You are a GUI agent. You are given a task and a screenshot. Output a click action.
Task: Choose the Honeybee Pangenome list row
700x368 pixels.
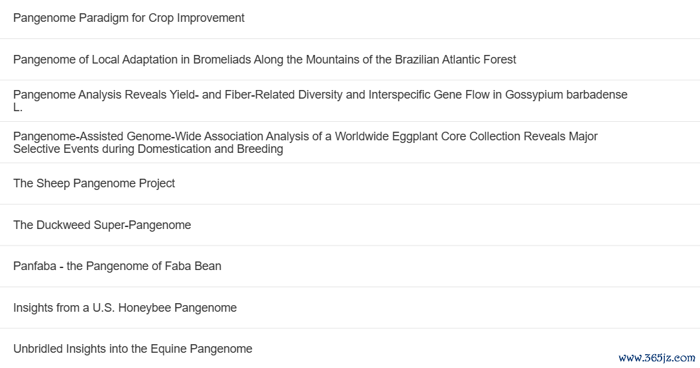coord(350,308)
